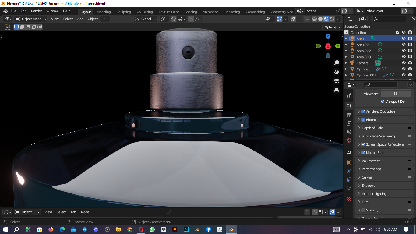The image size is (416, 234).
Task: Open the shading options dropdown arrow
Action: pyautogui.click(x=338, y=19)
